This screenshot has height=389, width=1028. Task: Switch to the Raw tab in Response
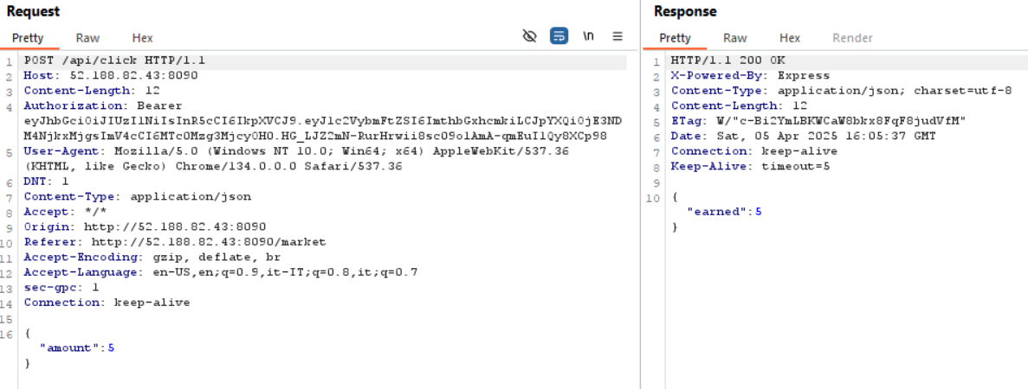[734, 38]
